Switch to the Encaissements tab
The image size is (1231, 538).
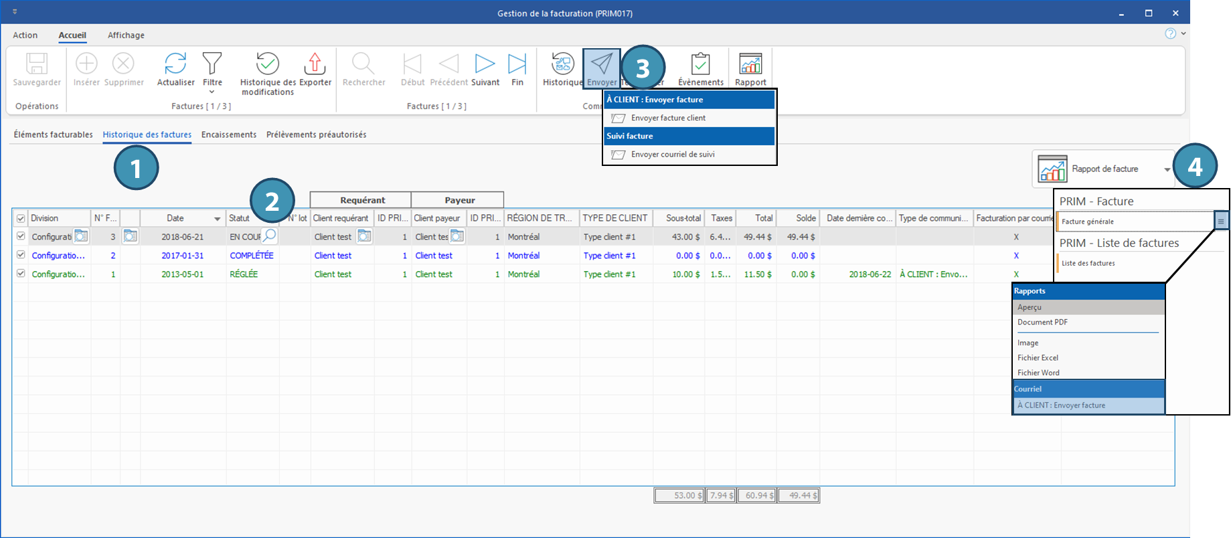[228, 134]
